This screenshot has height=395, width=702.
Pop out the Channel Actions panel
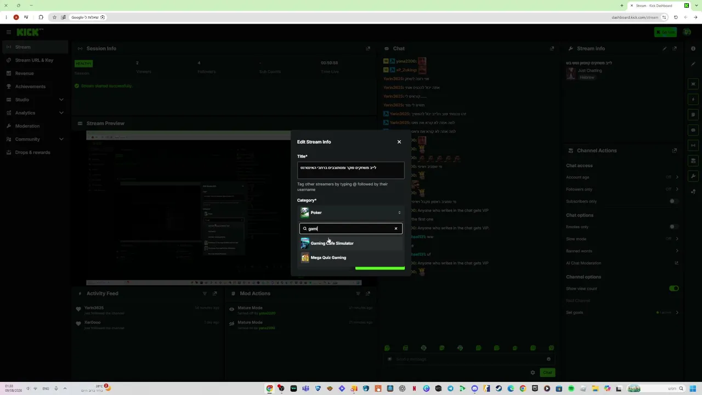(x=675, y=150)
